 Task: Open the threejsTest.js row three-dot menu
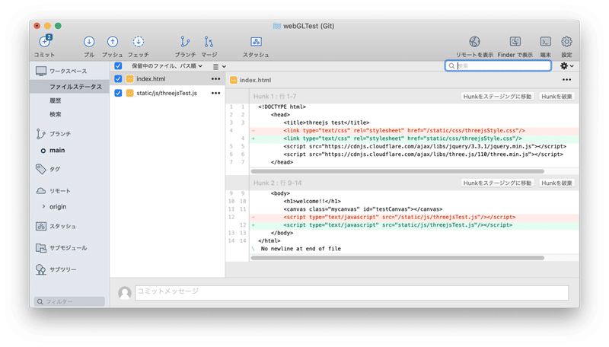[215, 93]
